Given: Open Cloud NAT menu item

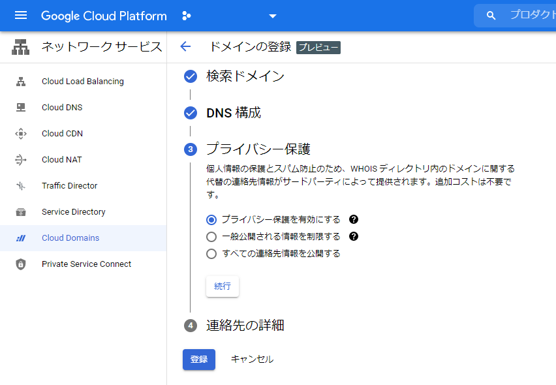Looking at the screenshot, I should tap(84, 160).
